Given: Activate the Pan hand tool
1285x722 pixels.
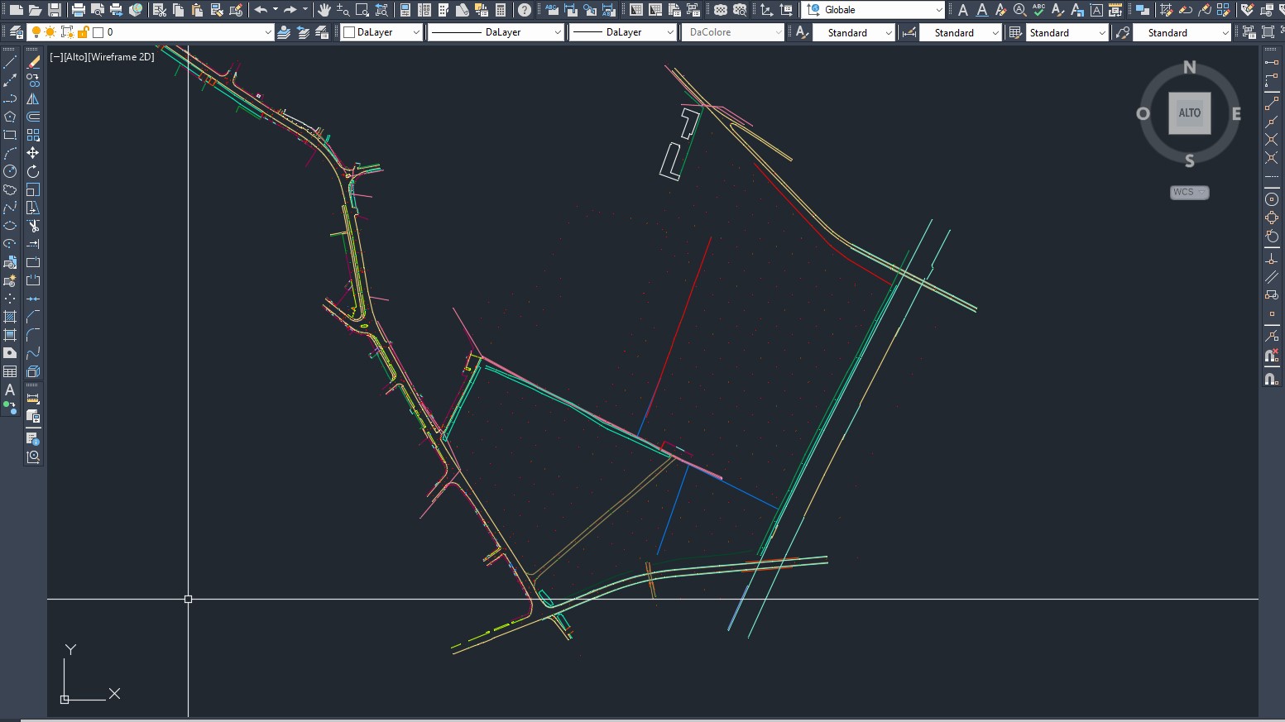Looking at the screenshot, I should click(x=324, y=10).
